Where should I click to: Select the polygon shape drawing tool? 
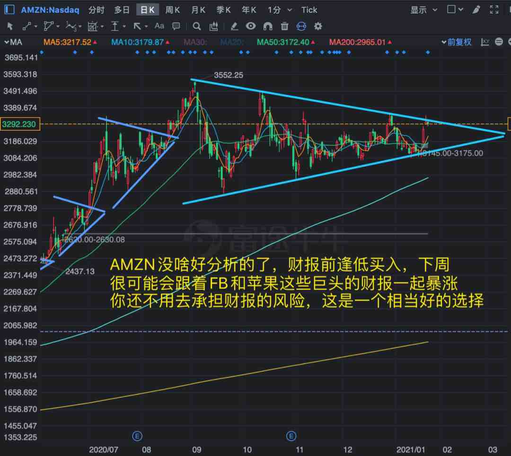48,26
